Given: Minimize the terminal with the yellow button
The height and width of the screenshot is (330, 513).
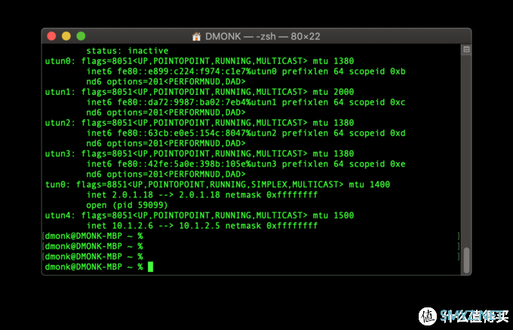Looking at the screenshot, I should click(x=66, y=36).
